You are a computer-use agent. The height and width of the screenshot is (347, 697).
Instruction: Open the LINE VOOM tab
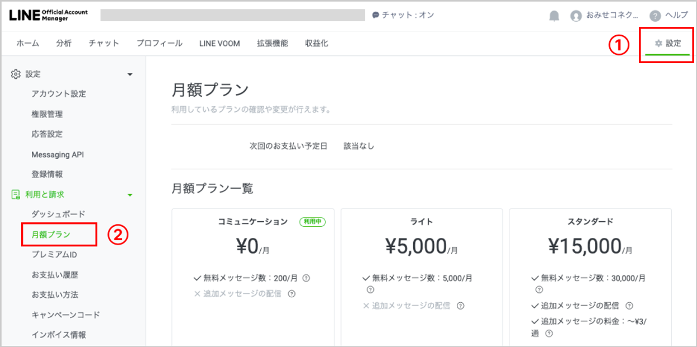tap(219, 43)
